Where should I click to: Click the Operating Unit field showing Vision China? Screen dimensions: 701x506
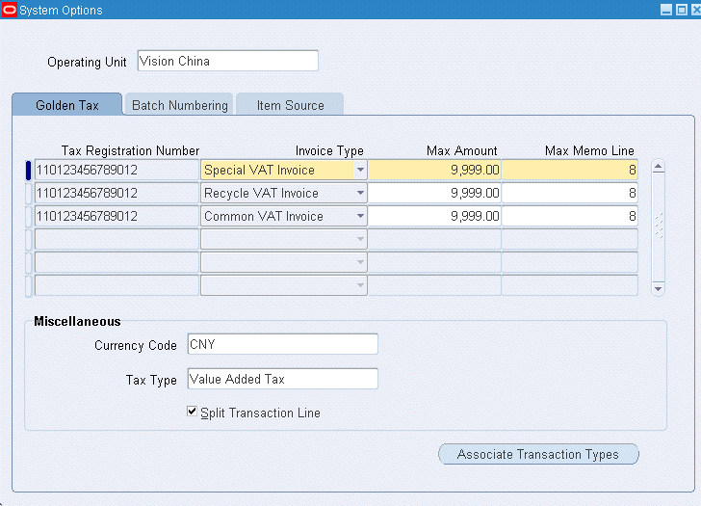point(228,61)
